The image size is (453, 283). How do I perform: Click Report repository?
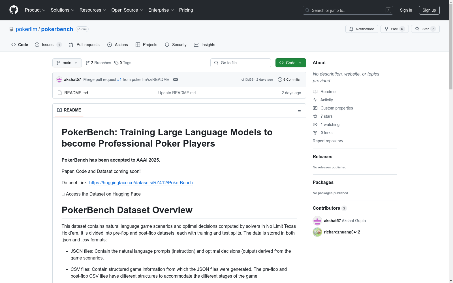pyautogui.click(x=328, y=141)
